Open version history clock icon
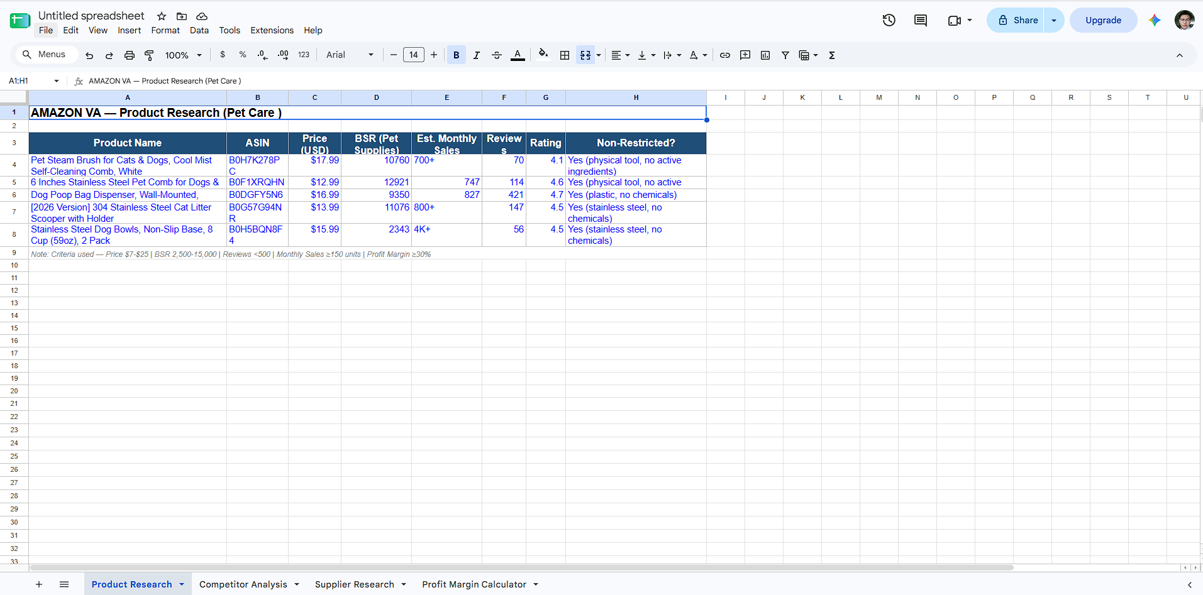Image resolution: width=1203 pixels, height=595 pixels. pos(889,20)
